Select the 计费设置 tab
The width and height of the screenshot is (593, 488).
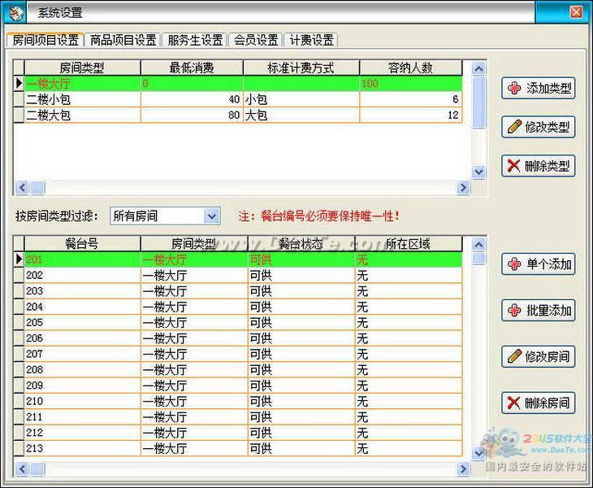click(311, 40)
